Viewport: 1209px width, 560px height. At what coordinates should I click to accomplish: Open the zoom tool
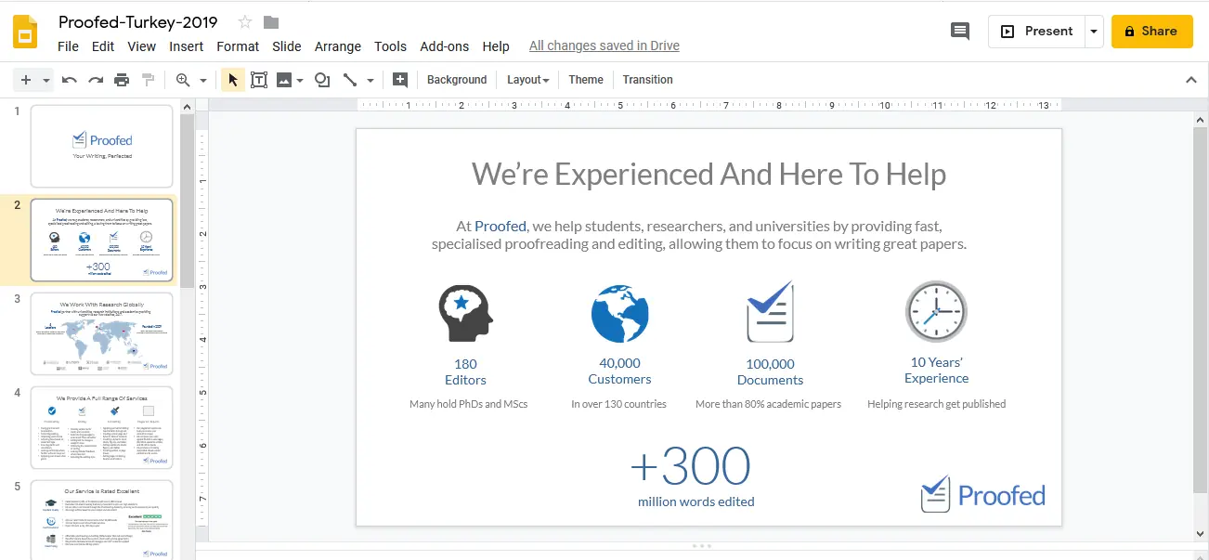click(183, 80)
